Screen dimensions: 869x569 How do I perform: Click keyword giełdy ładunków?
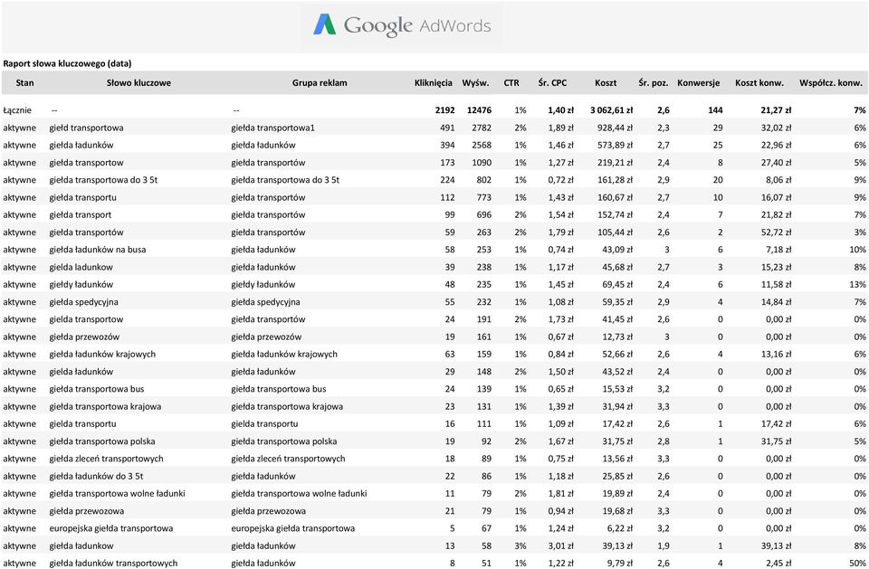point(81,285)
